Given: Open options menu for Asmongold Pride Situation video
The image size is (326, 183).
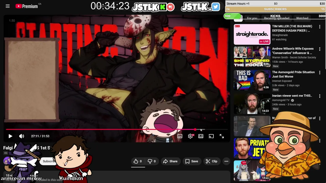Looking at the screenshot, I should point(320,72).
